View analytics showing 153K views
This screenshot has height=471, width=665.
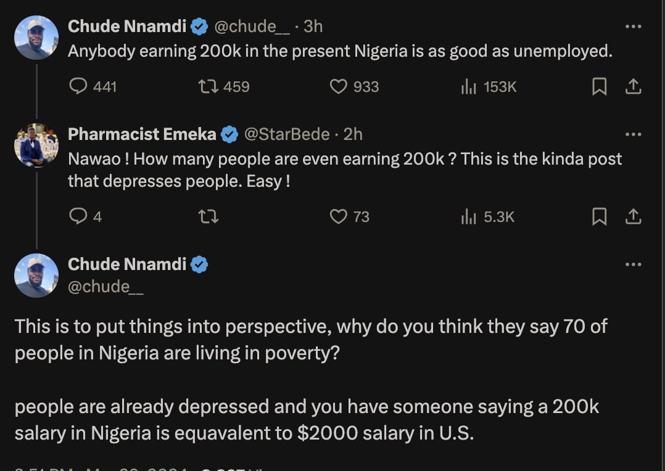(469, 87)
